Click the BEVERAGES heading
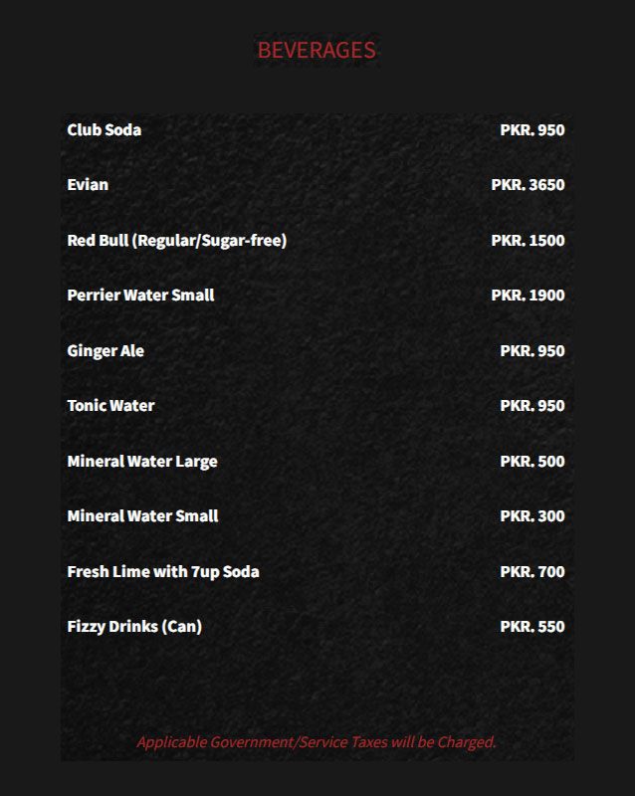 click(317, 51)
